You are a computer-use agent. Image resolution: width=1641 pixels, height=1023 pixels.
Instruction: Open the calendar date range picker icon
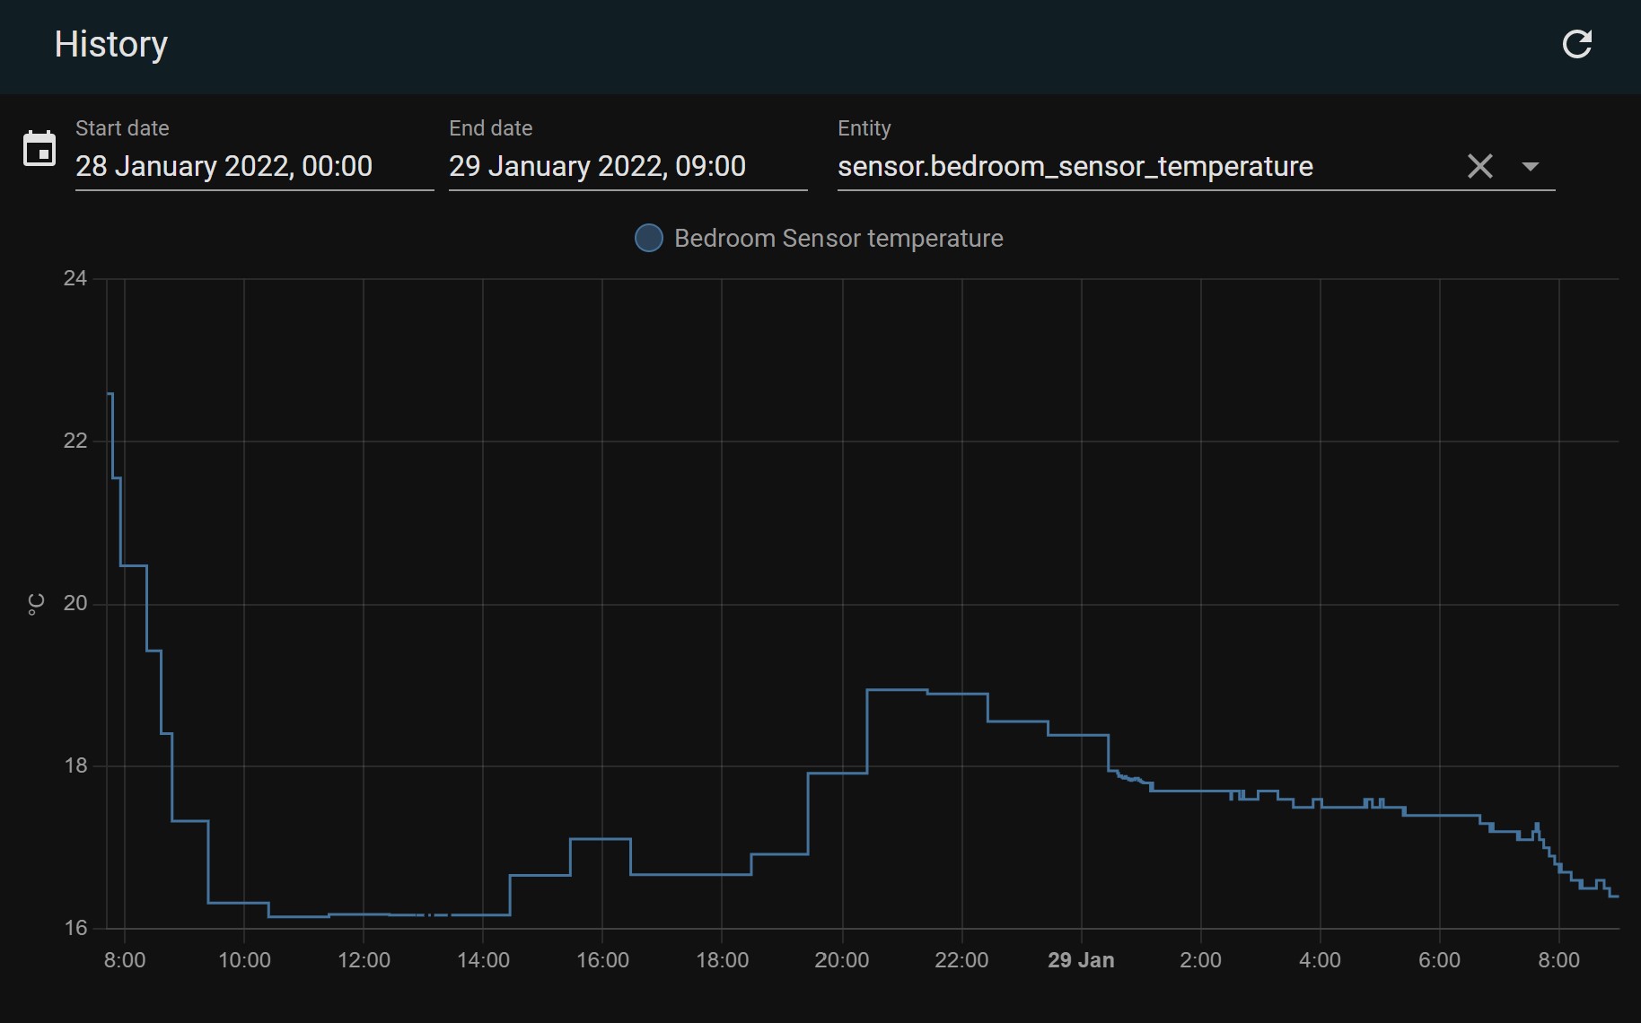(39, 149)
